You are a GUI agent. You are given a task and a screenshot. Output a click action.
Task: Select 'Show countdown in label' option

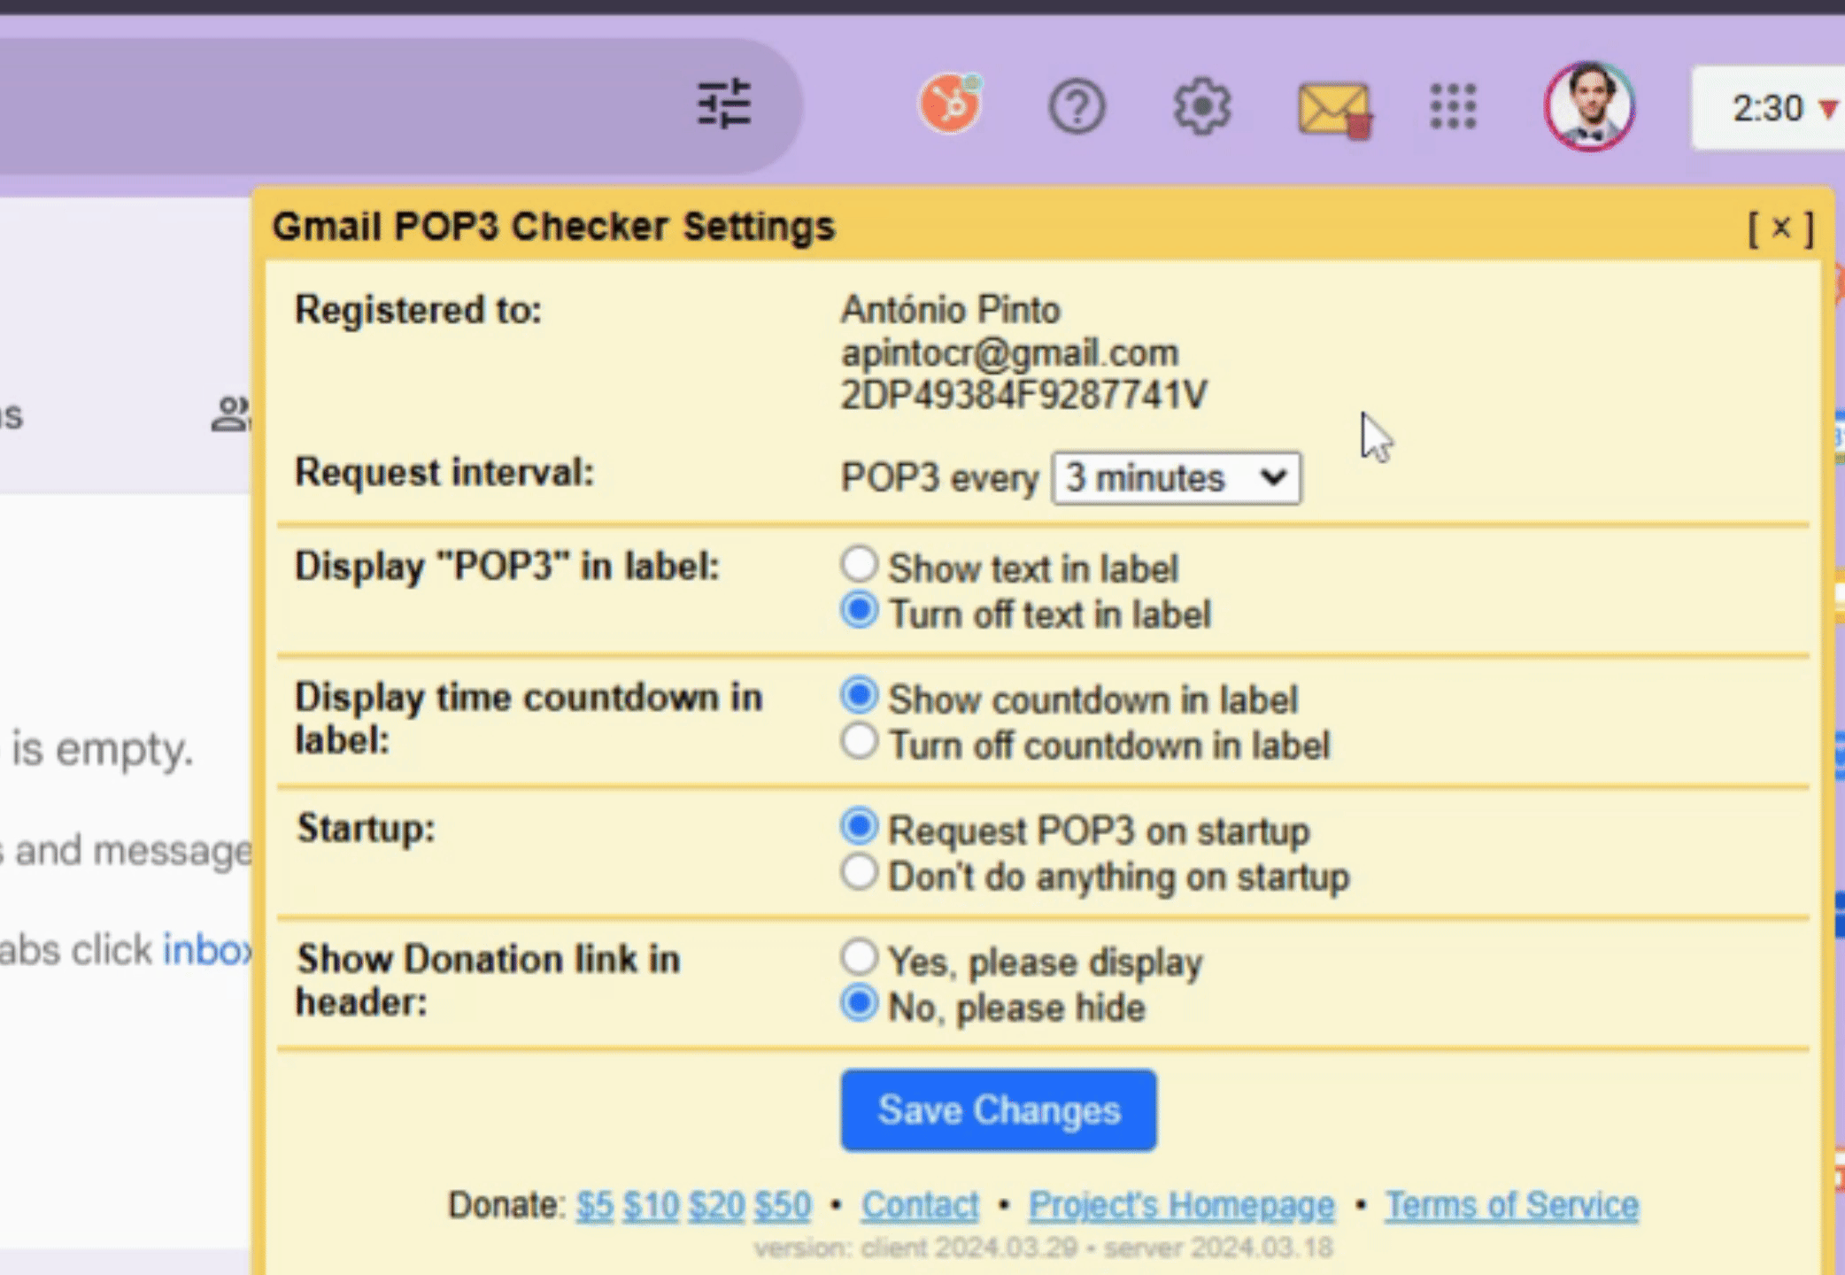pos(859,695)
